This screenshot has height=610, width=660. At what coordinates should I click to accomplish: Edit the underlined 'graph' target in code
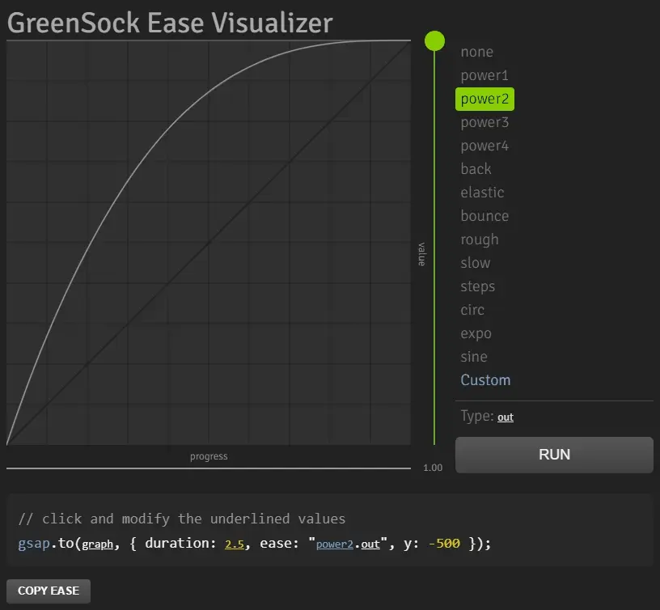pyautogui.click(x=98, y=544)
